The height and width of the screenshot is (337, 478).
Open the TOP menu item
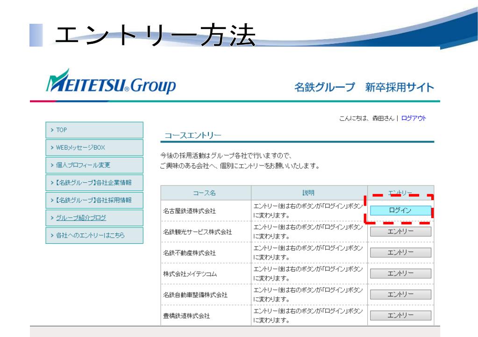tap(94, 130)
